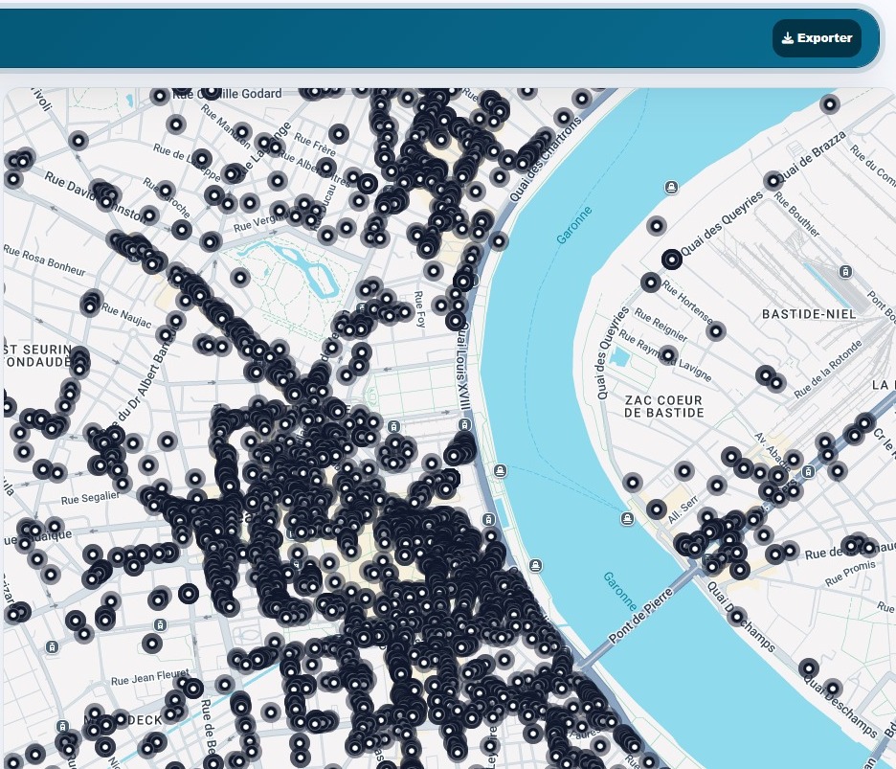The width and height of the screenshot is (896, 769).
Task: Select the marker beside All. Serr label
Action: tap(657, 509)
